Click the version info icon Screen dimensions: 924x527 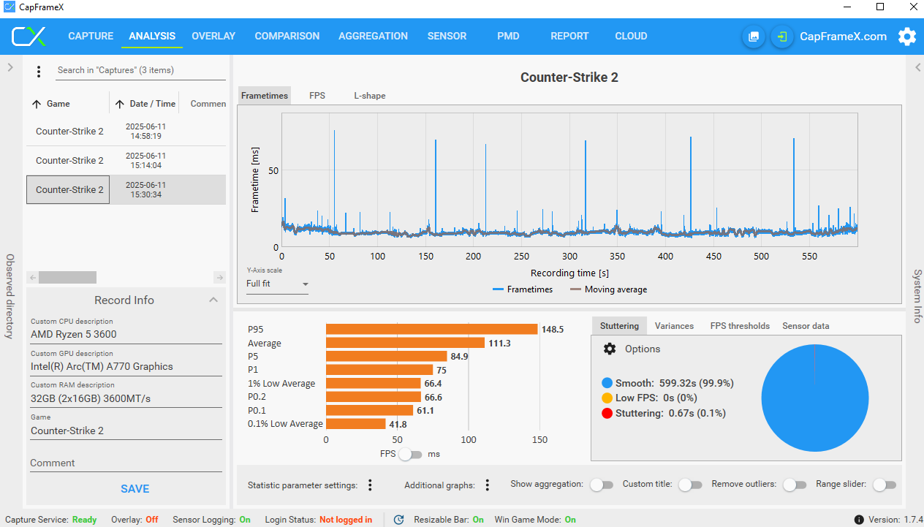(x=859, y=520)
